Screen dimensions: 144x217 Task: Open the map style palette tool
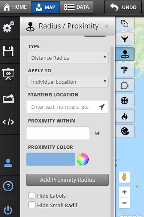125,131
